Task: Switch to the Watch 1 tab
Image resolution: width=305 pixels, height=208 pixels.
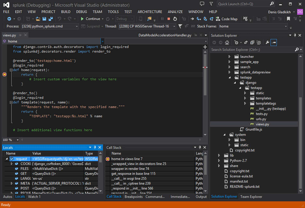Action: [34, 196]
